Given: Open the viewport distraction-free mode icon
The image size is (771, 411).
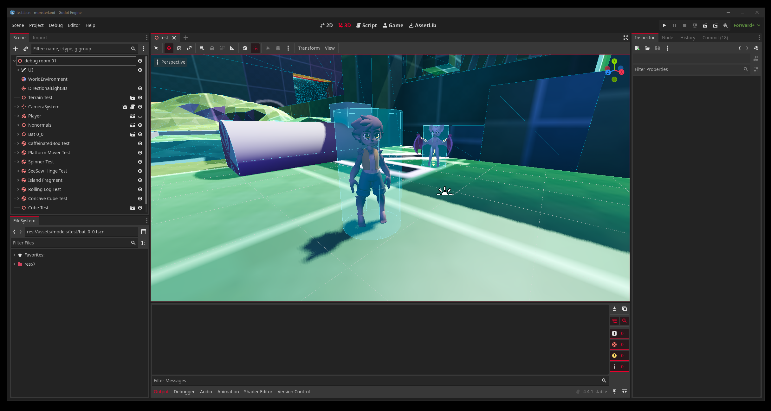Looking at the screenshot, I should click(625, 38).
